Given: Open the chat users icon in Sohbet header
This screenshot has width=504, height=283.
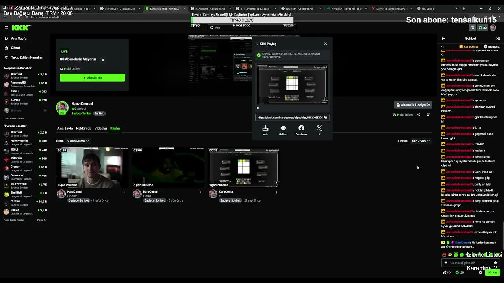Looking at the screenshot, I should tap(498, 39).
